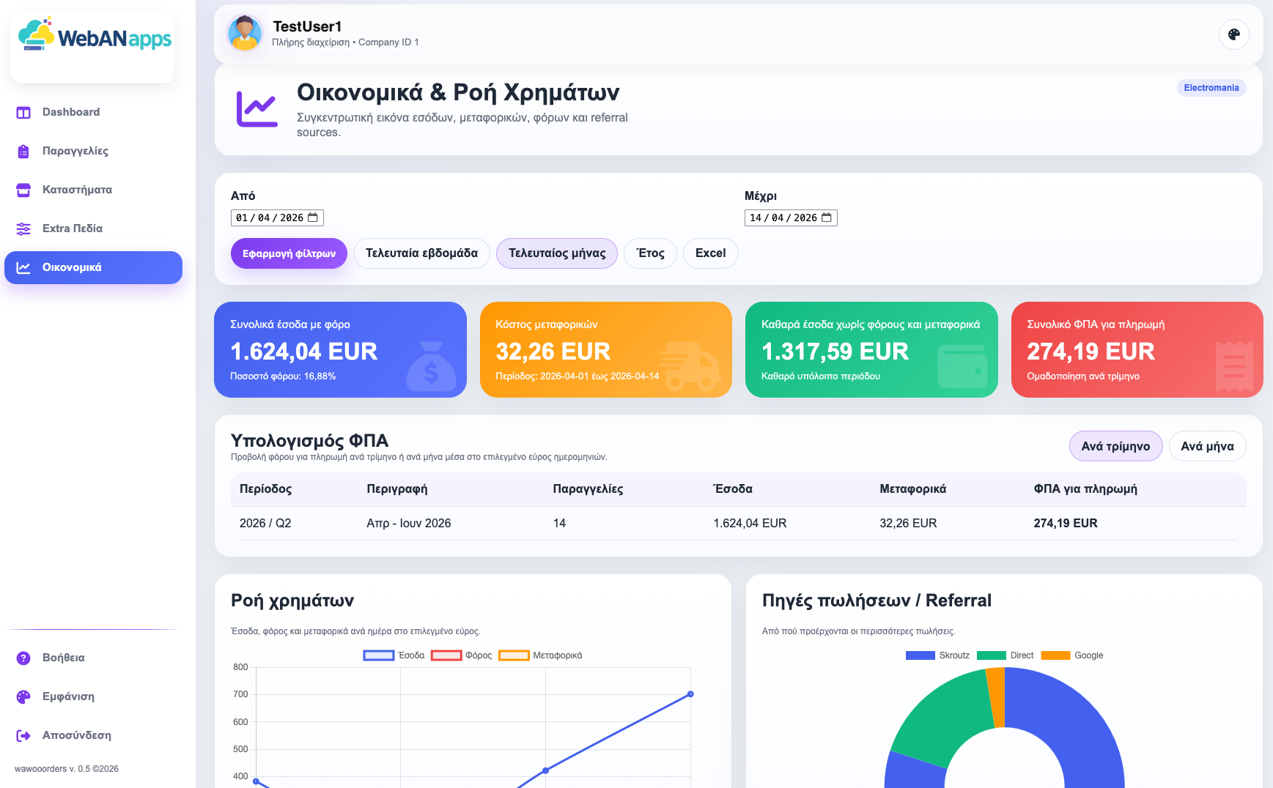Click the WebANapps logo
This screenshot has height=788, width=1273.
point(94,35)
